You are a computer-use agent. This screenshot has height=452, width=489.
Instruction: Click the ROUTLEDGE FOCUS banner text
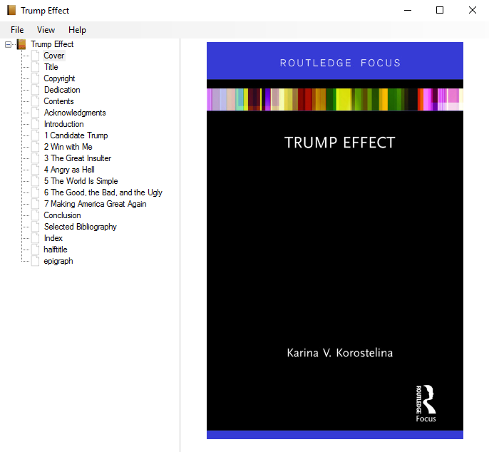point(340,63)
